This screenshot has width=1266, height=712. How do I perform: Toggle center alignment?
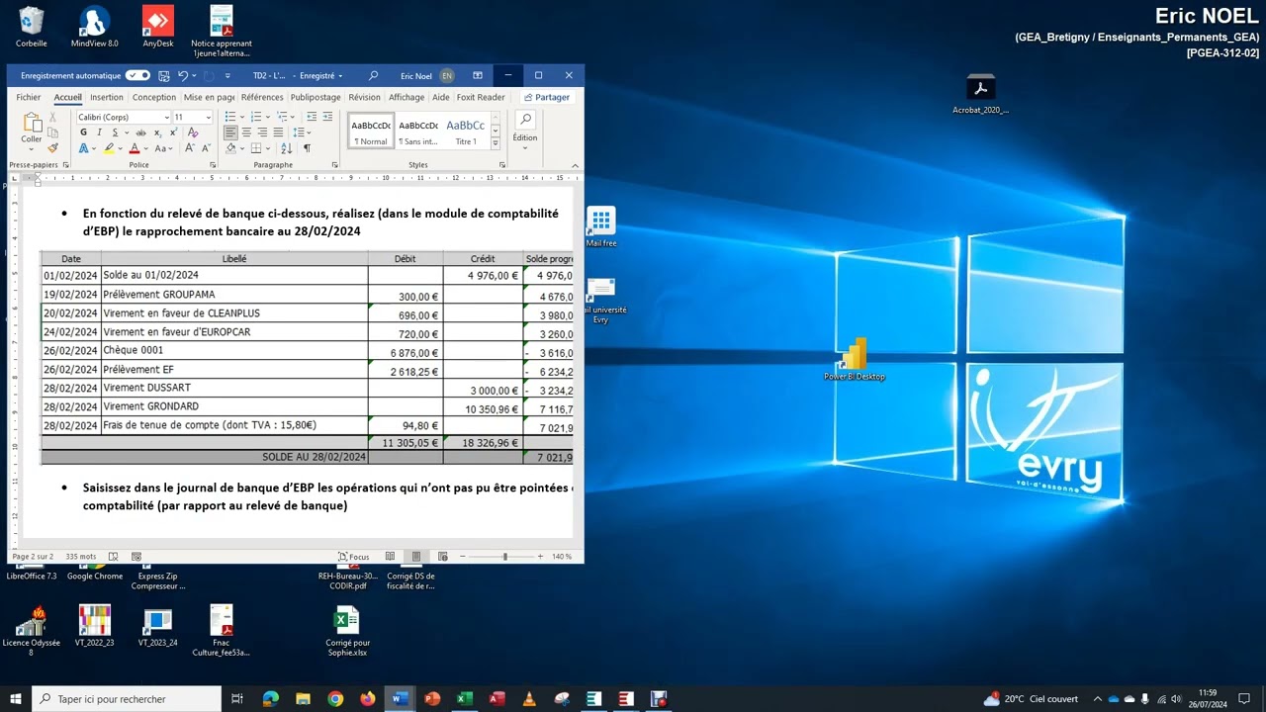coord(246,133)
